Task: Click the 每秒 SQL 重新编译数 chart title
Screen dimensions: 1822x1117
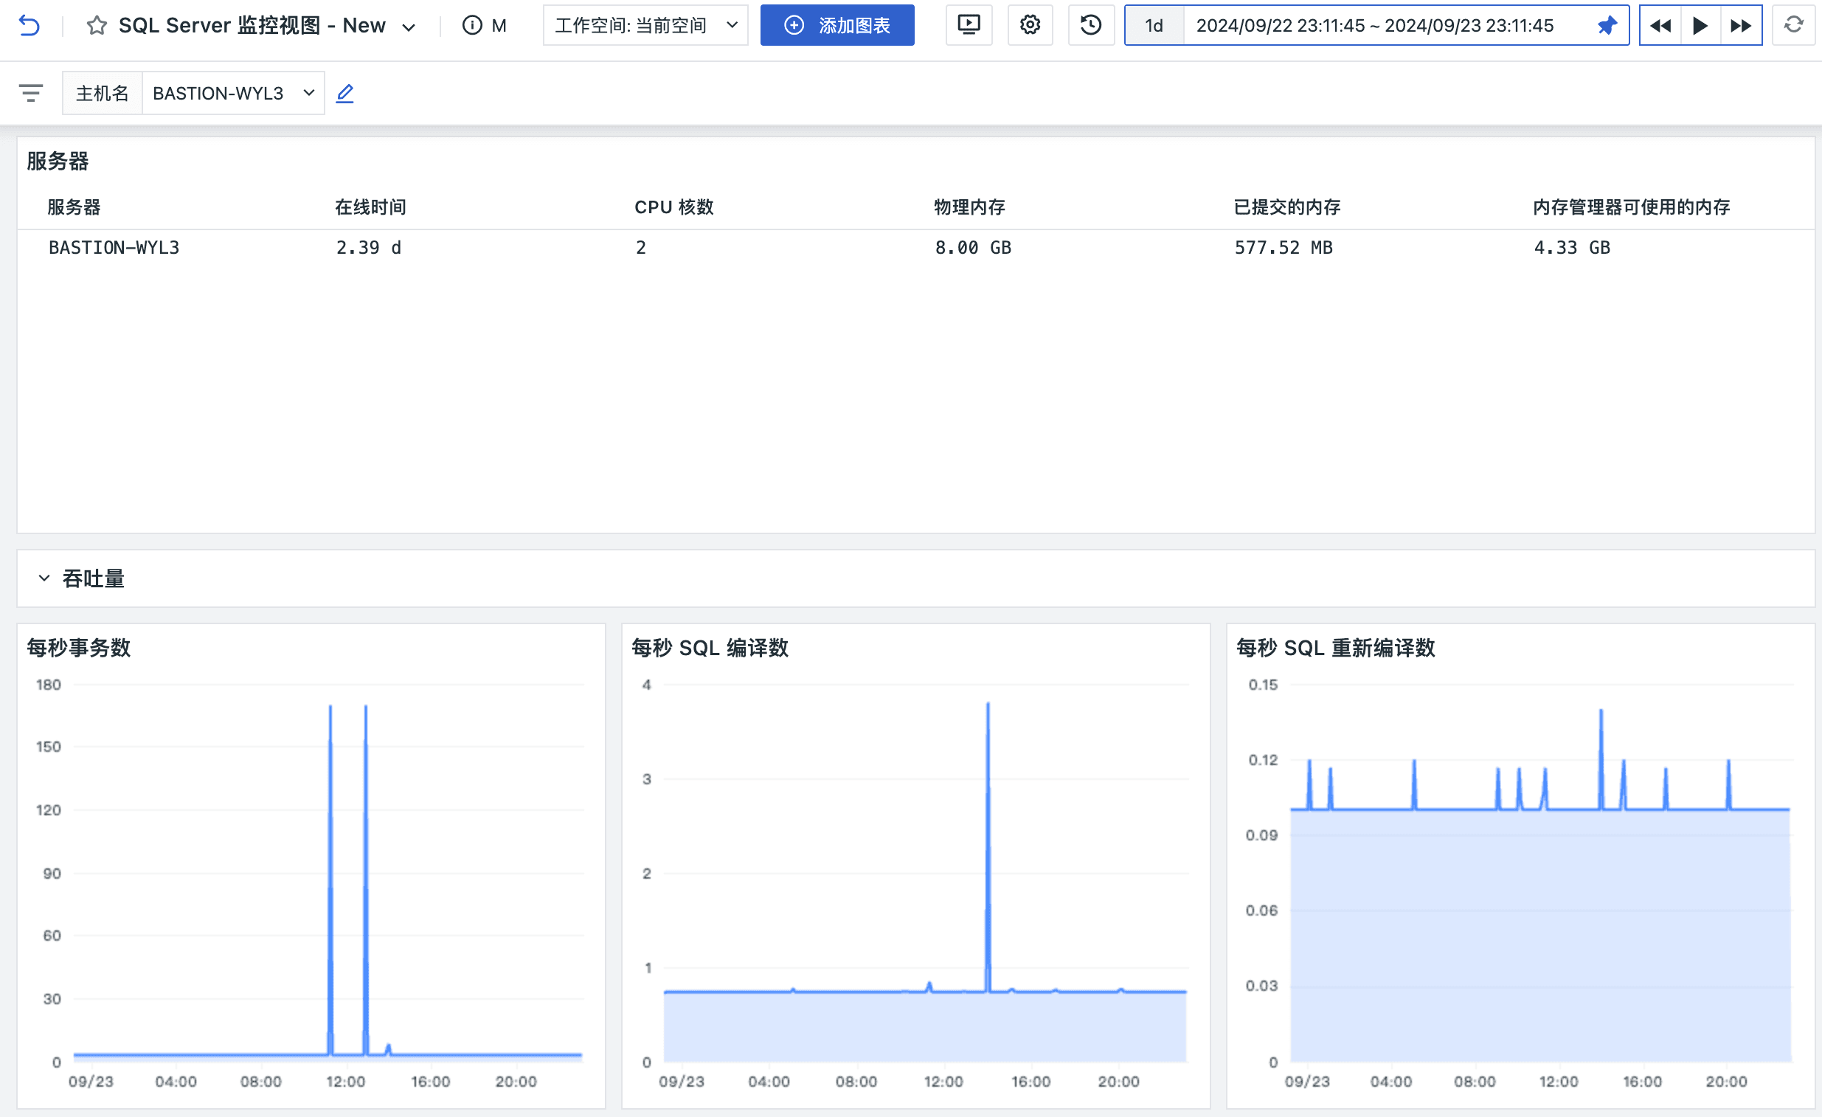Action: 1335,647
